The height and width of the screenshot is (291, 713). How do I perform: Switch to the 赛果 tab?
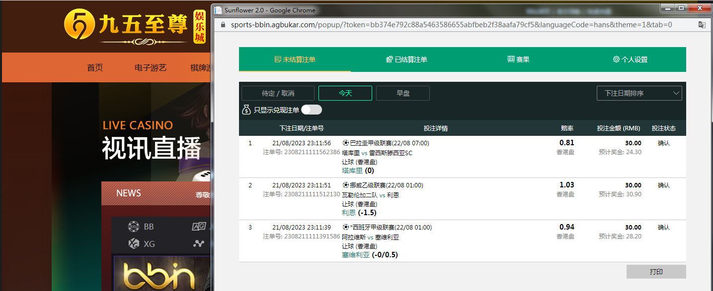tap(518, 59)
